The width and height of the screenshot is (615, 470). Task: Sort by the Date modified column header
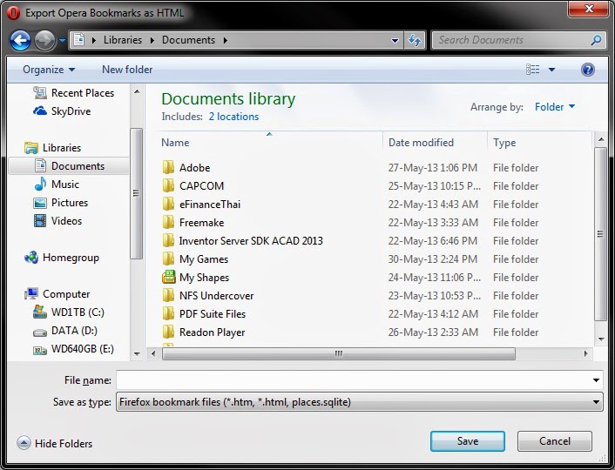(421, 143)
